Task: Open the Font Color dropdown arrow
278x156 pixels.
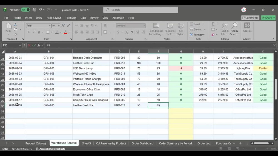Action: (69, 32)
